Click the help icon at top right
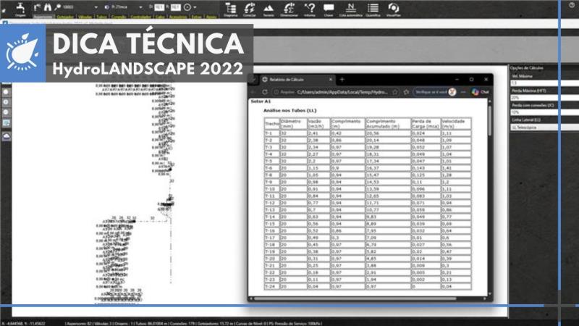Viewport: 579px width, 326px height. point(572,5)
